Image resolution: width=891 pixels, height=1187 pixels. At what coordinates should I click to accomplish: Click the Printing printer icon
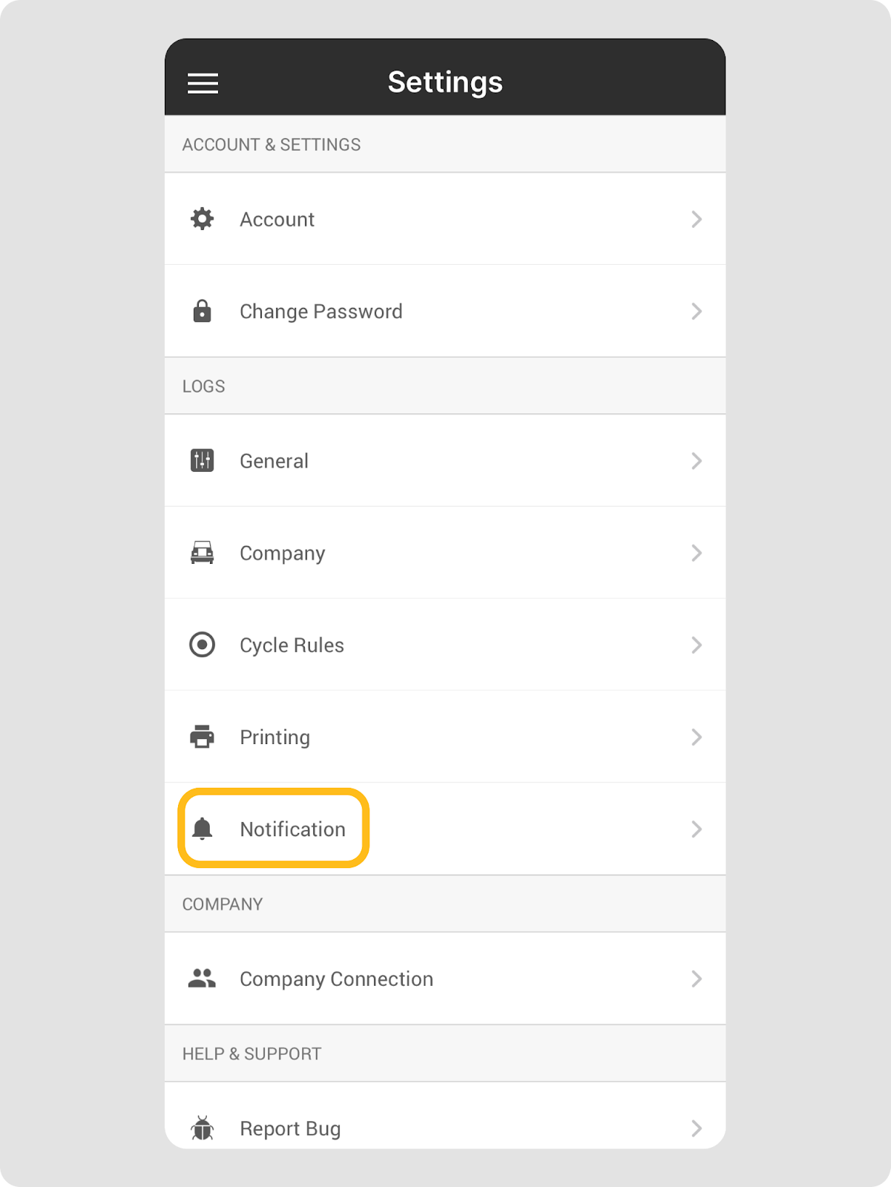point(202,737)
